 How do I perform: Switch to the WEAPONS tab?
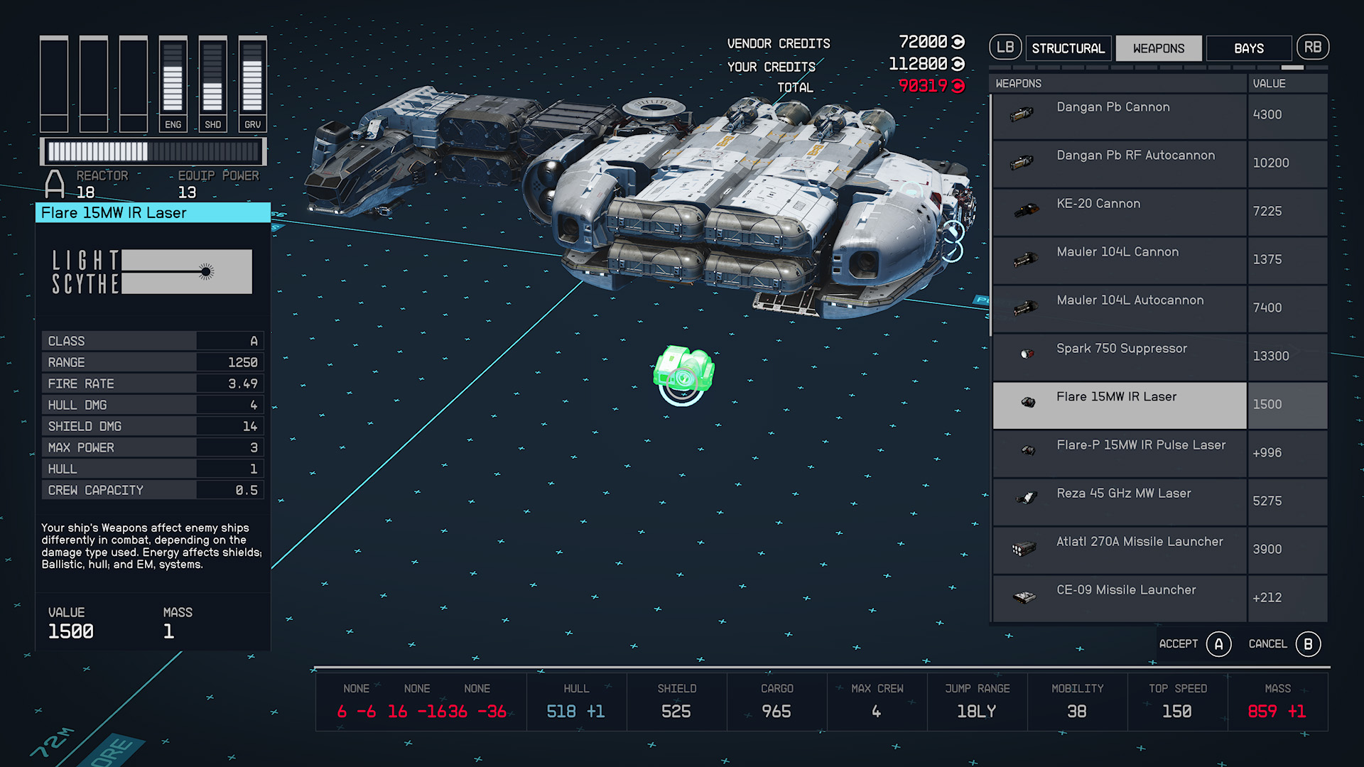1159,48
